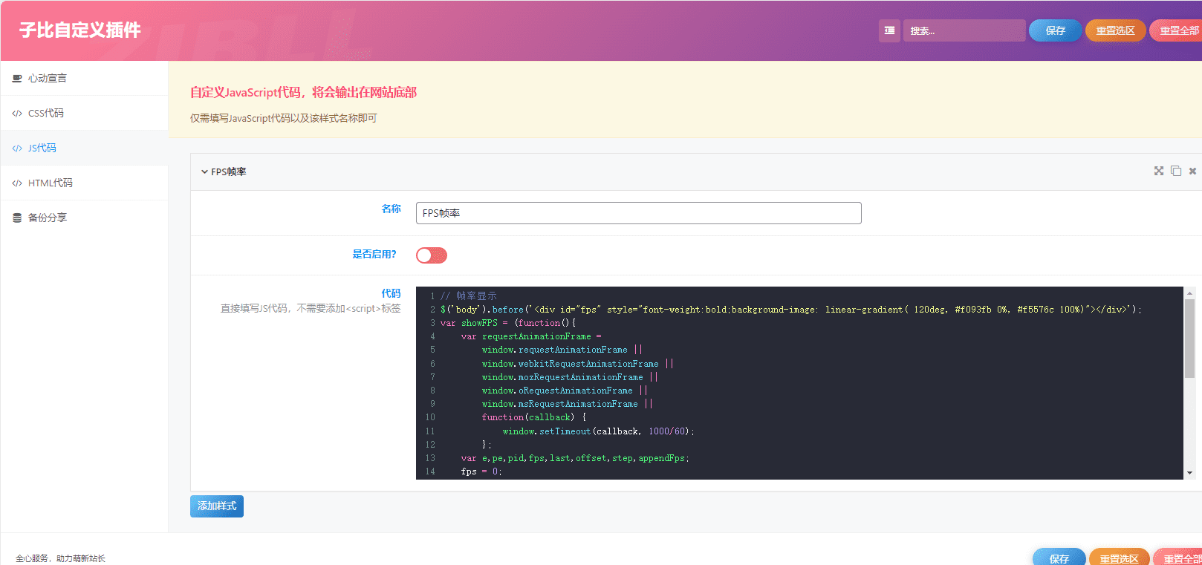Click the 名称 text field containing FPS帧率

(x=638, y=213)
